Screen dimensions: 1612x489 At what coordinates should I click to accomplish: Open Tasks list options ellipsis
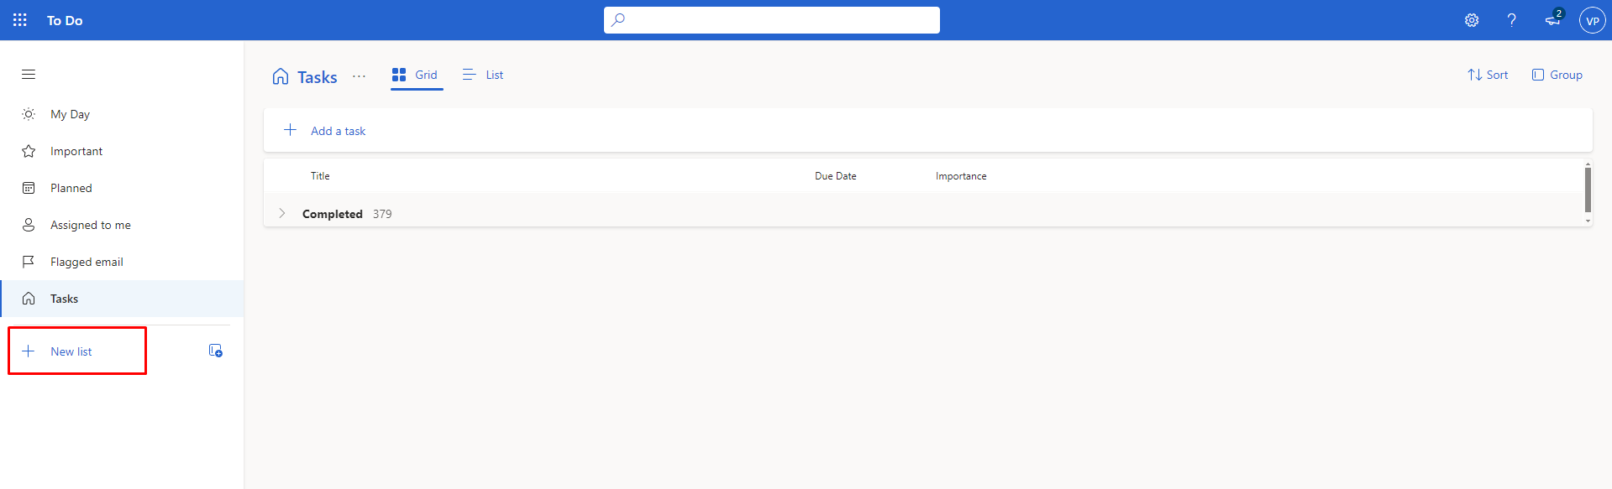pyautogui.click(x=360, y=75)
